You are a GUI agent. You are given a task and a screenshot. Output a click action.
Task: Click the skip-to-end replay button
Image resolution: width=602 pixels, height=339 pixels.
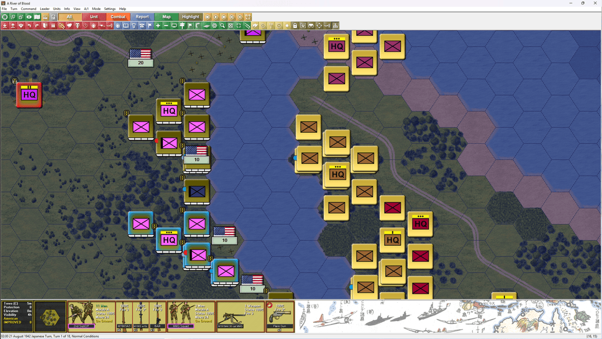231,17
